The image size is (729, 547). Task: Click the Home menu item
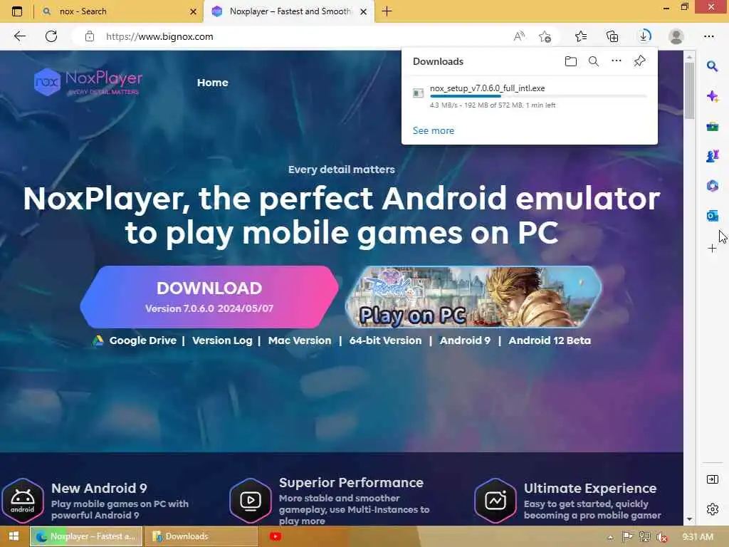(212, 83)
